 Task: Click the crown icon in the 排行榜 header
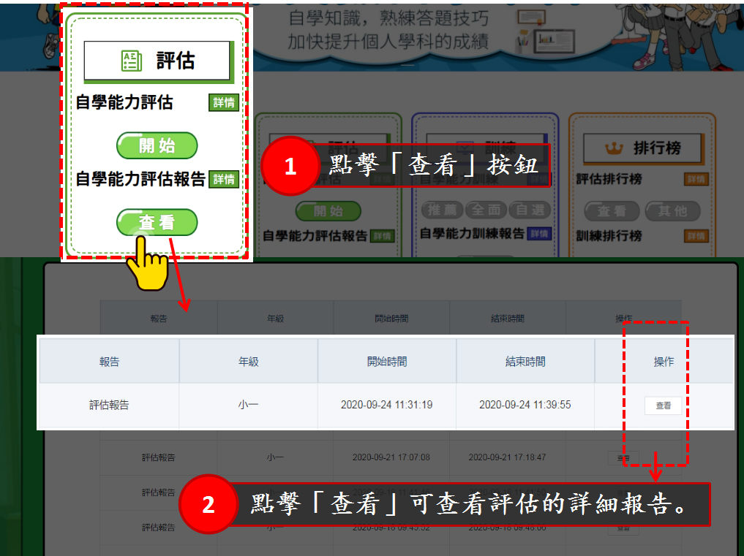pos(614,148)
